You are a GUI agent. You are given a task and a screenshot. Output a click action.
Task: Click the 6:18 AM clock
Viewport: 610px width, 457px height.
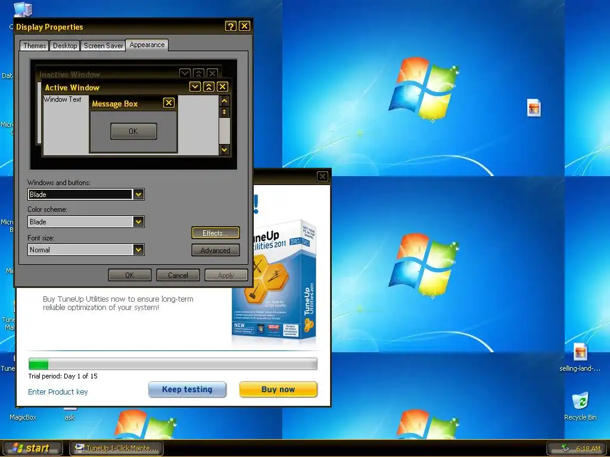[588, 449]
